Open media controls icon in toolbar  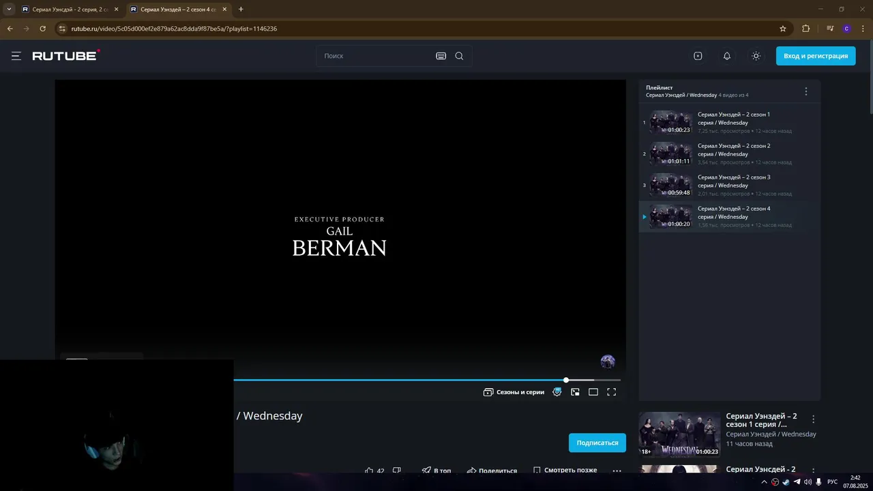830,29
